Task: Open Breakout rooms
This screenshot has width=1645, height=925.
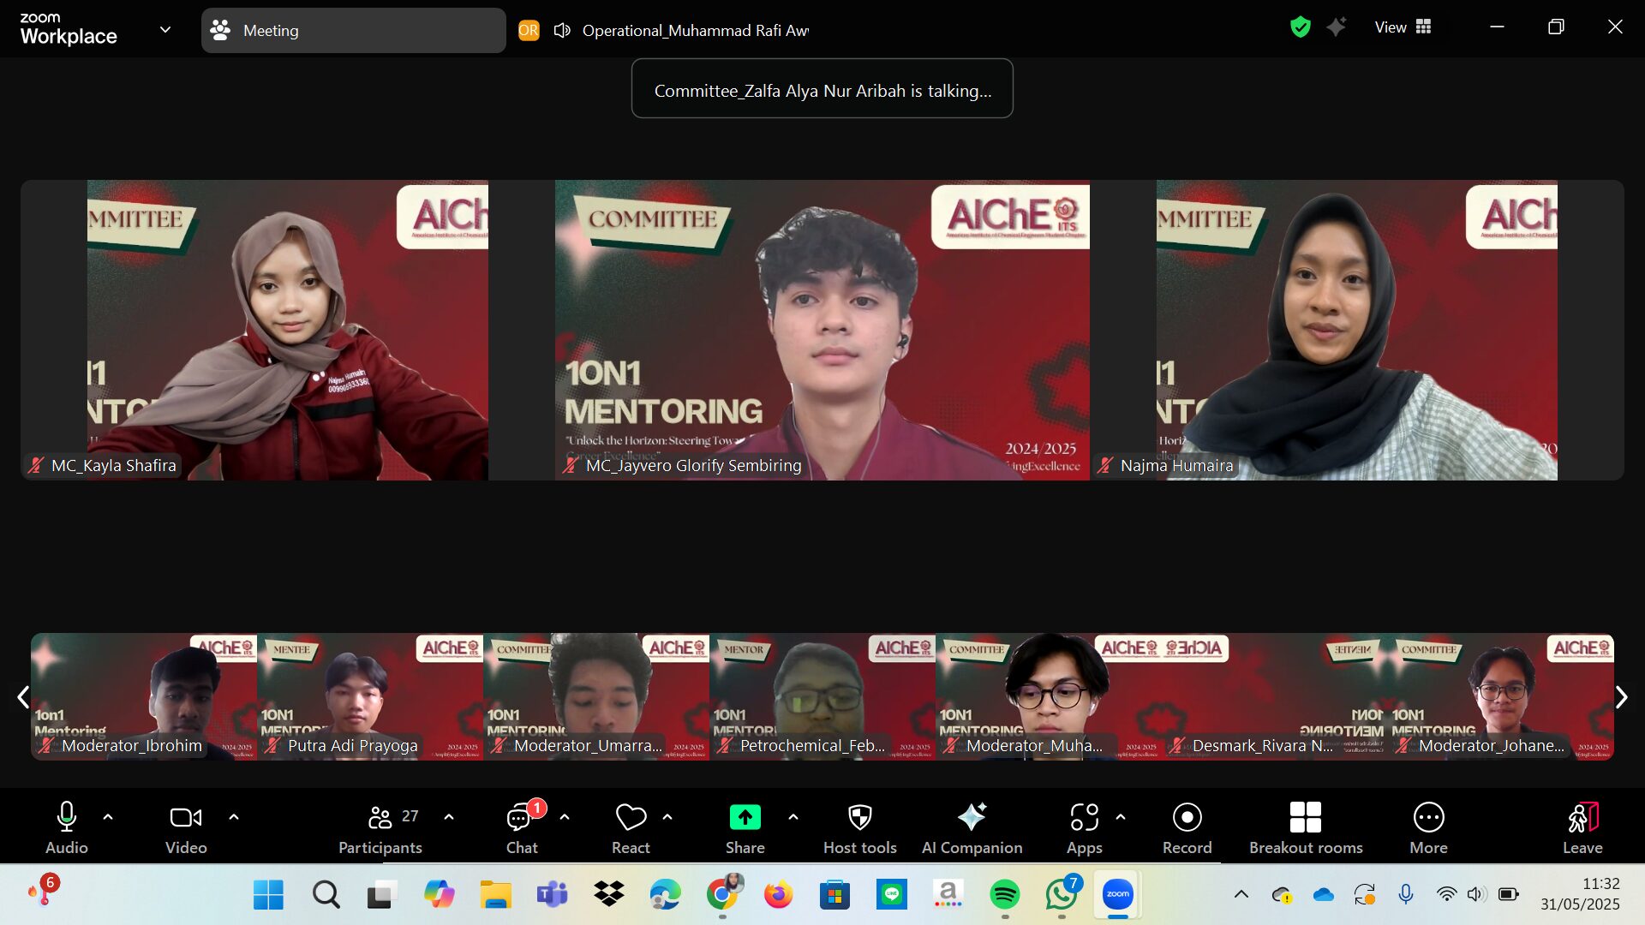Action: click(1305, 827)
